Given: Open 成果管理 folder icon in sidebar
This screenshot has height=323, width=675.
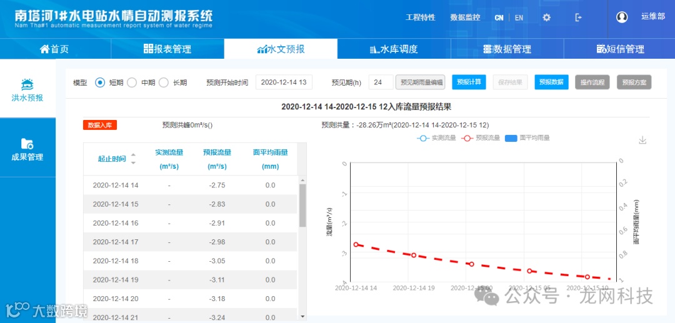Looking at the screenshot, I should coord(27,144).
